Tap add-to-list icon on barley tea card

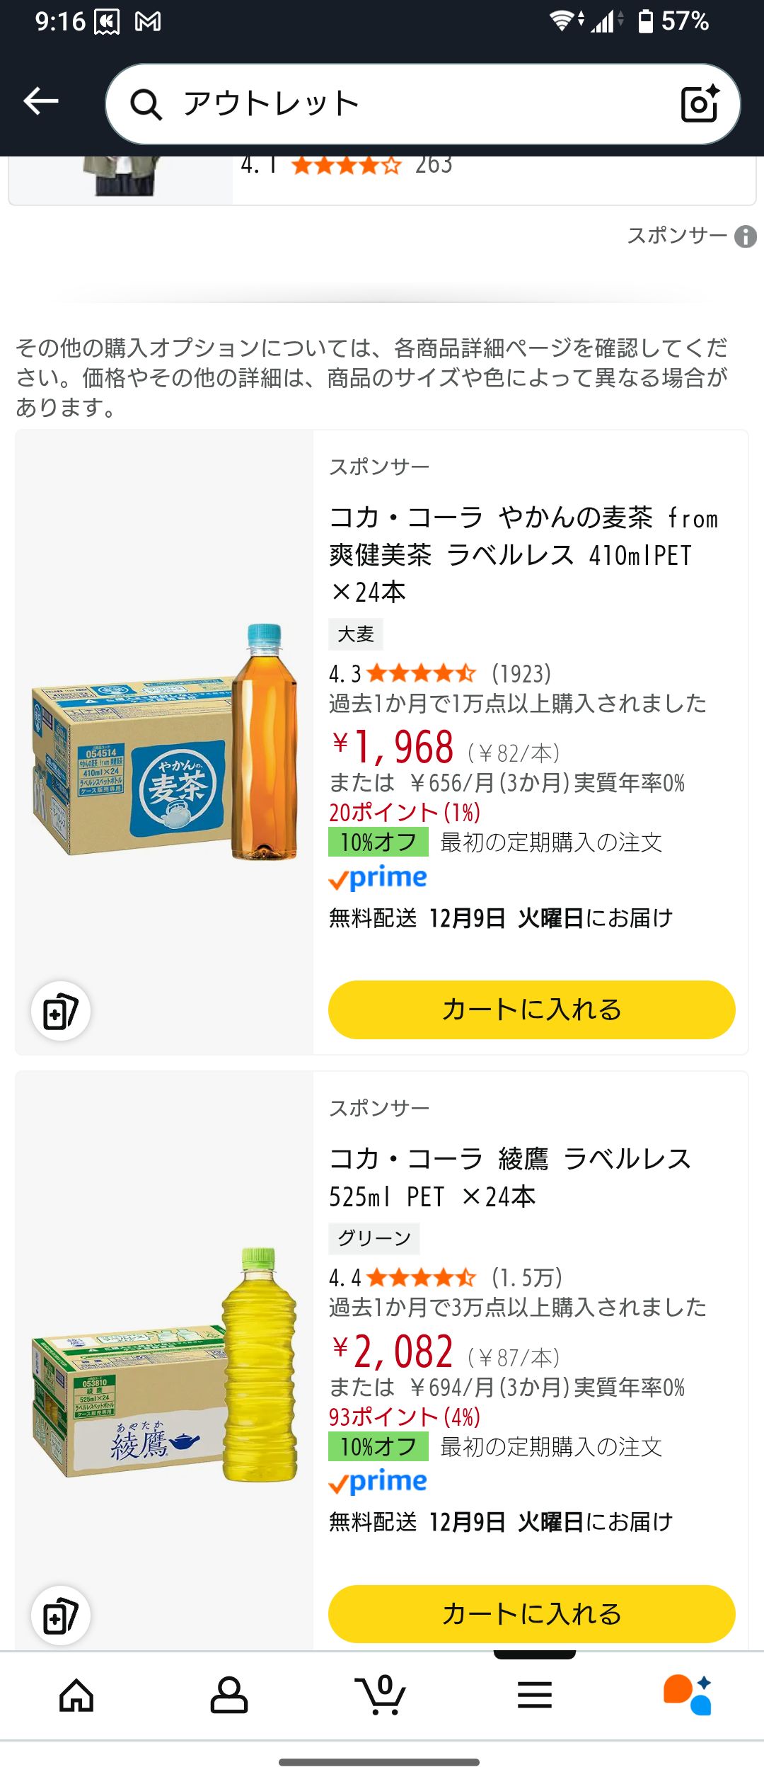tap(61, 1011)
